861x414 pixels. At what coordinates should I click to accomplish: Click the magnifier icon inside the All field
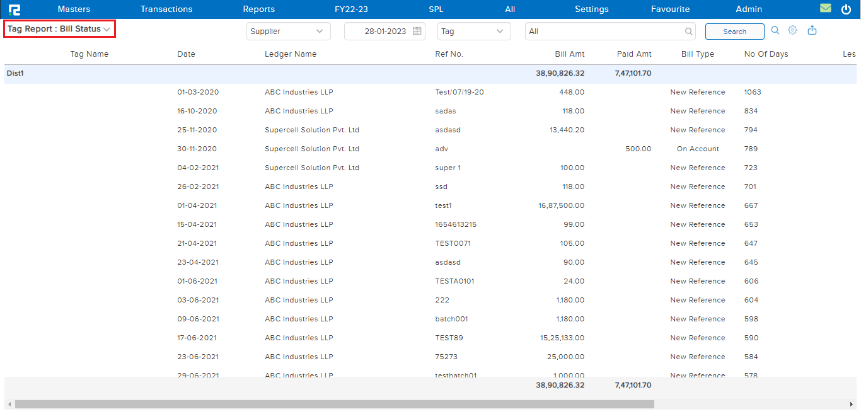click(688, 32)
